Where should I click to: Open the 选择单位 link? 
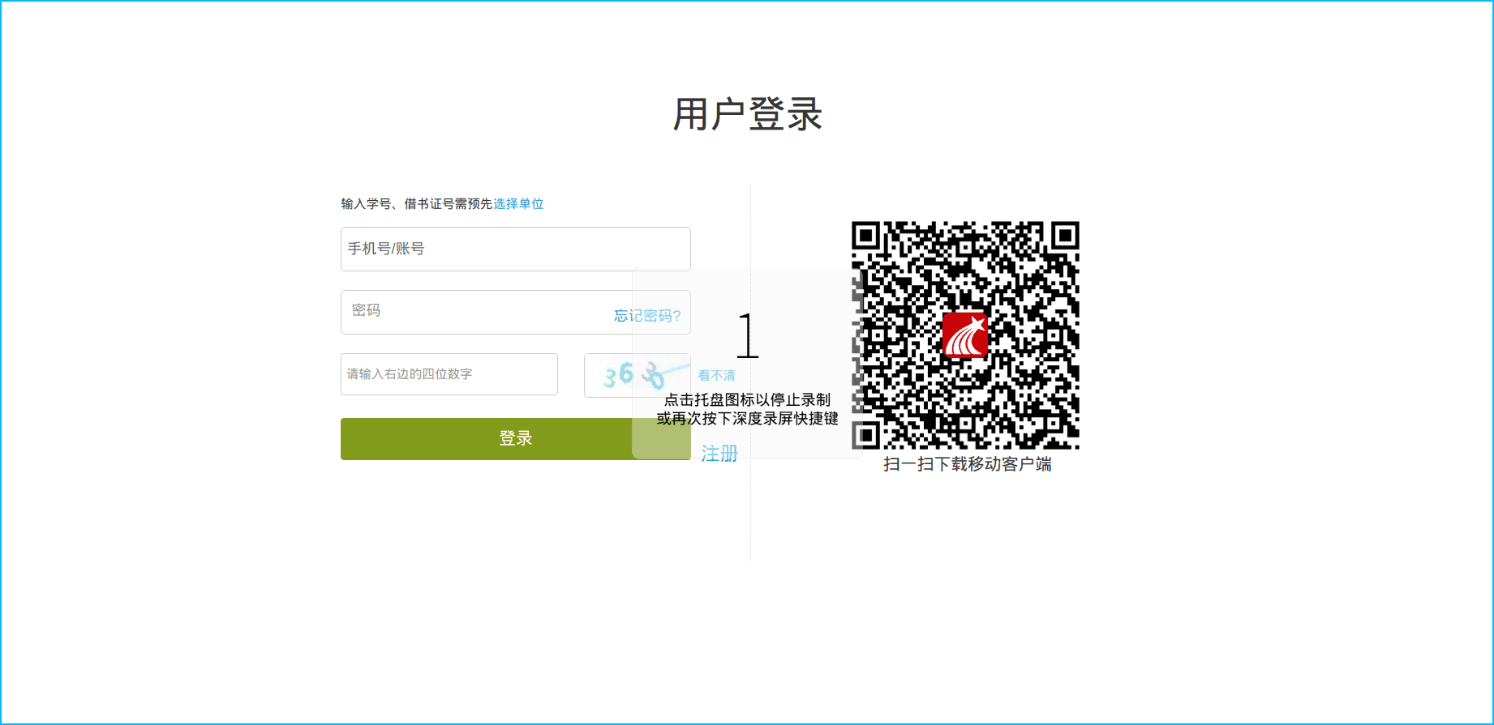coord(518,203)
